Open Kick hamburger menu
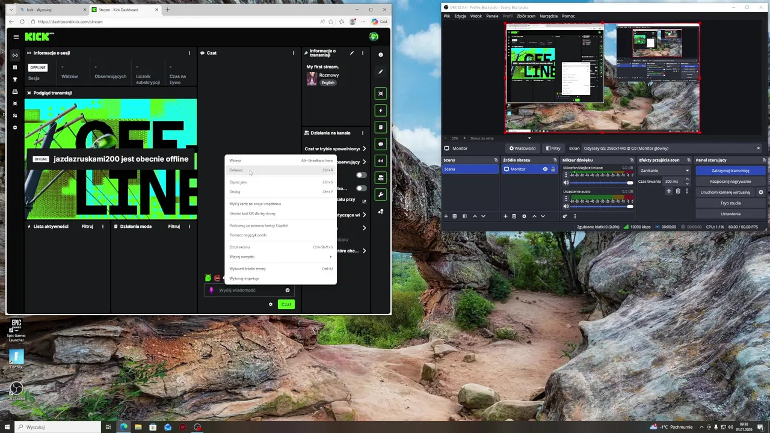 click(16, 37)
